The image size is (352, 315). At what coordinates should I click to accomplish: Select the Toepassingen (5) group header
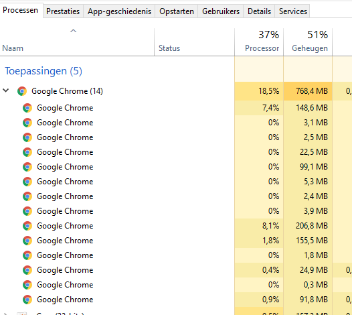(43, 71)
